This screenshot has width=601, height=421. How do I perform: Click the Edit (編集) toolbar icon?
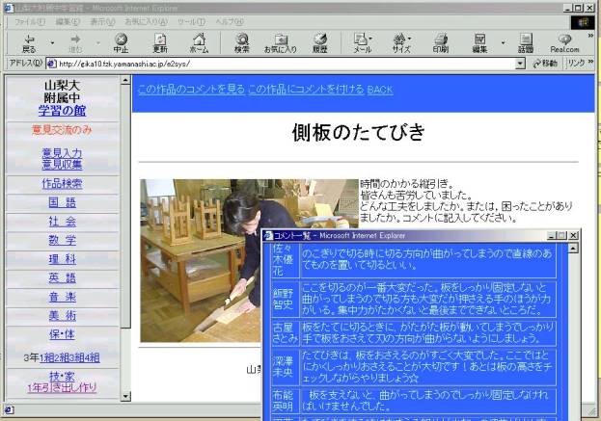(479, 43)
